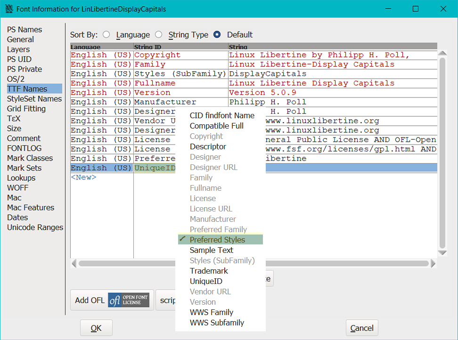Viewport: 458px width, 340px height.
Task: Open the WOFF section
Action: pos(17,188)
